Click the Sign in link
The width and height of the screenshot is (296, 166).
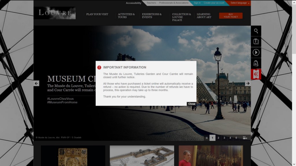tap(197, 3)
